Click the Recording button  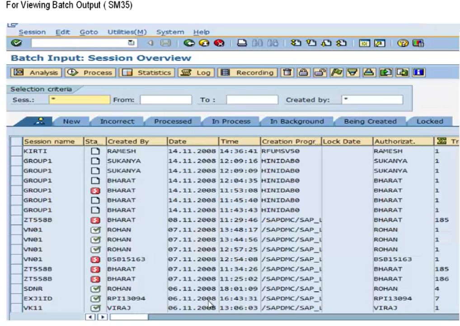248,72
